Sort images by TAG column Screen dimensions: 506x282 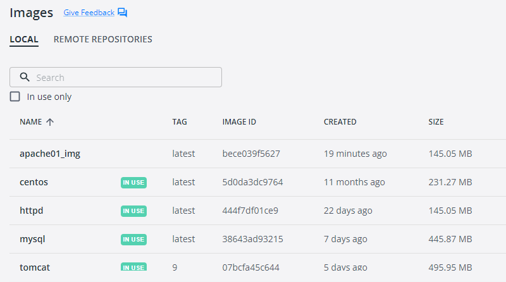click(x=180, y=122)
